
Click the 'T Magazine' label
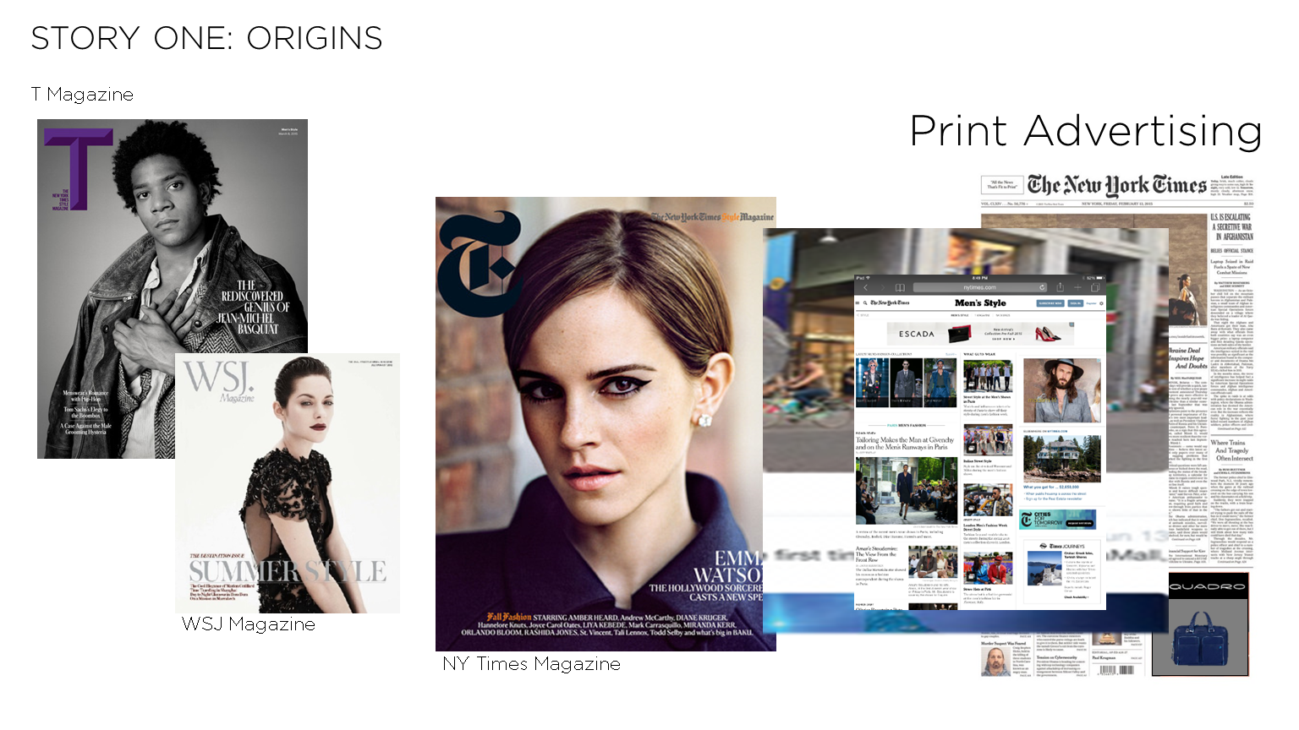[x=82, y=95]
